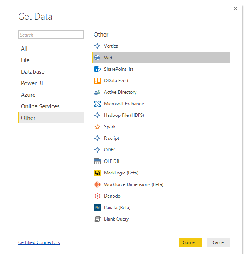Click the Microsoft Exchange icon
This screenshot has width=244, height=254.
97,104
